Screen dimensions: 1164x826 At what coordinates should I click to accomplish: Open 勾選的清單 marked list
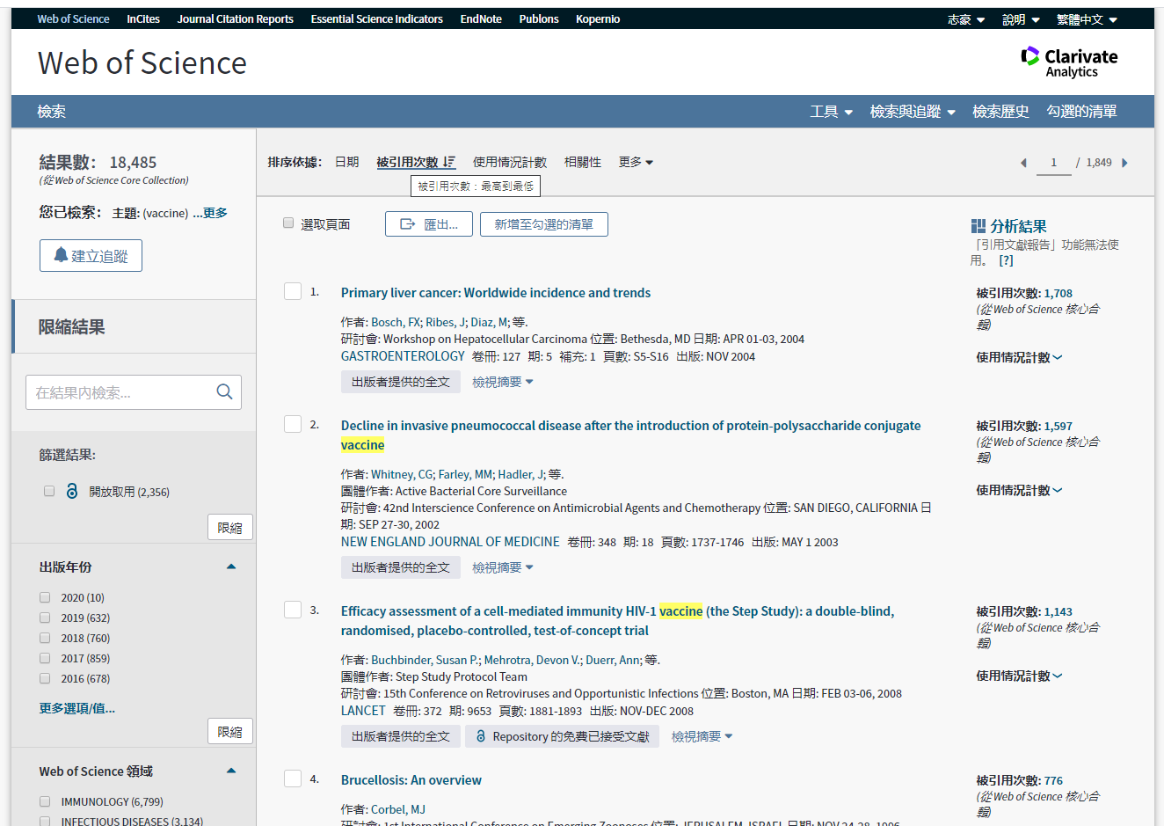click(1081, 112)
